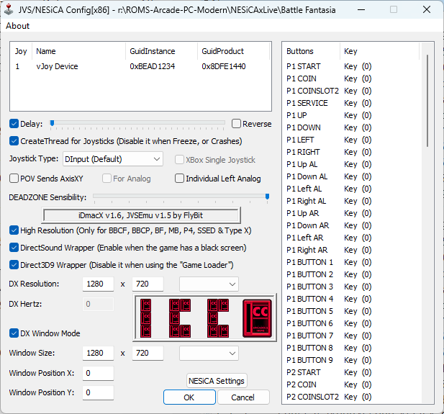
Task: Select the P1 START row
Action: 351,66
